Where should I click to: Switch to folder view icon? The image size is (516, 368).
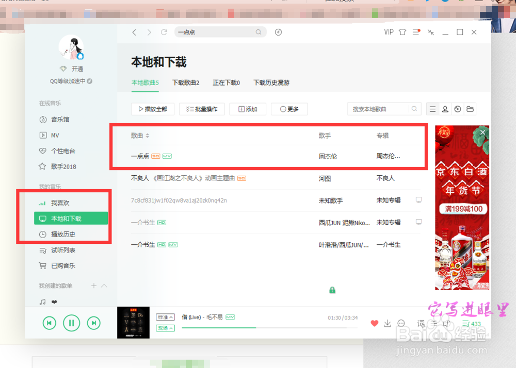(470, 109)
